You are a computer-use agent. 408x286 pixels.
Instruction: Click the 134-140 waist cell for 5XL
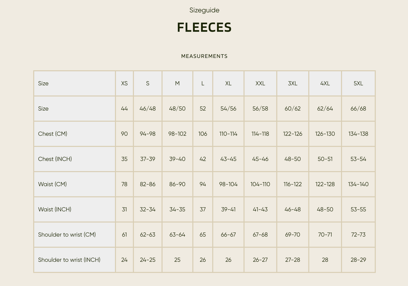(358, 184)
